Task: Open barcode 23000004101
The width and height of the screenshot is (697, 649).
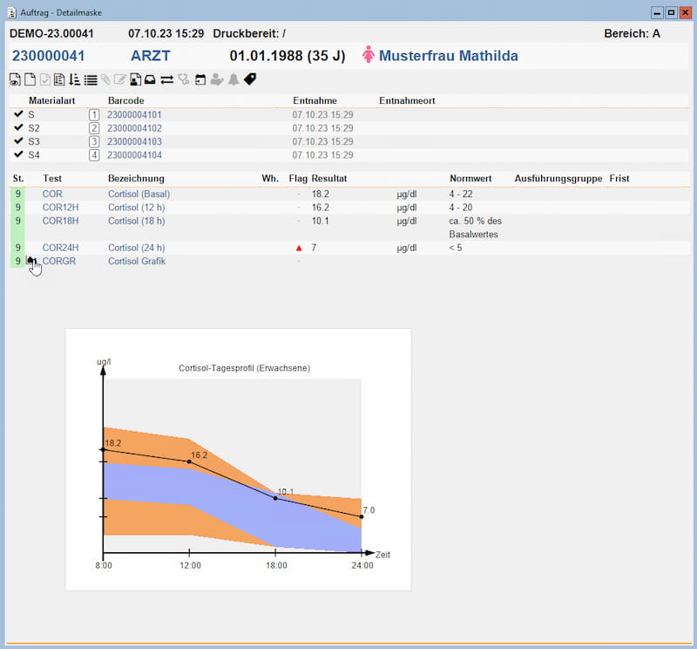Action: click(134, 115)
